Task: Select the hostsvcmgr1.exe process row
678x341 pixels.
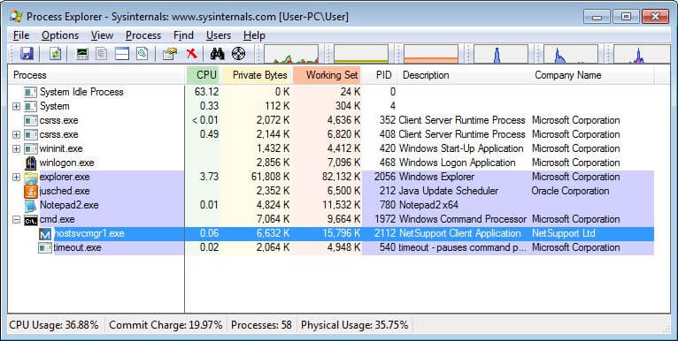Action: [331, 233]
